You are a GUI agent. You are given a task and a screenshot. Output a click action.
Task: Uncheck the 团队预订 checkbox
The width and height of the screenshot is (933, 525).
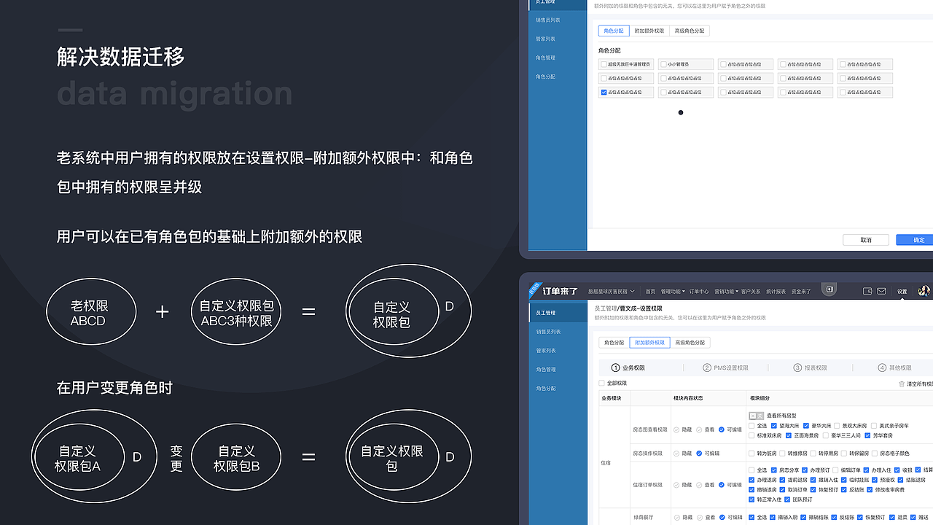click(788, 499)
